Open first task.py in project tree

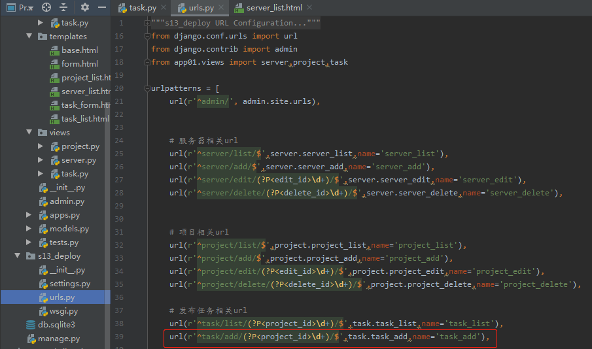[75, 23]
